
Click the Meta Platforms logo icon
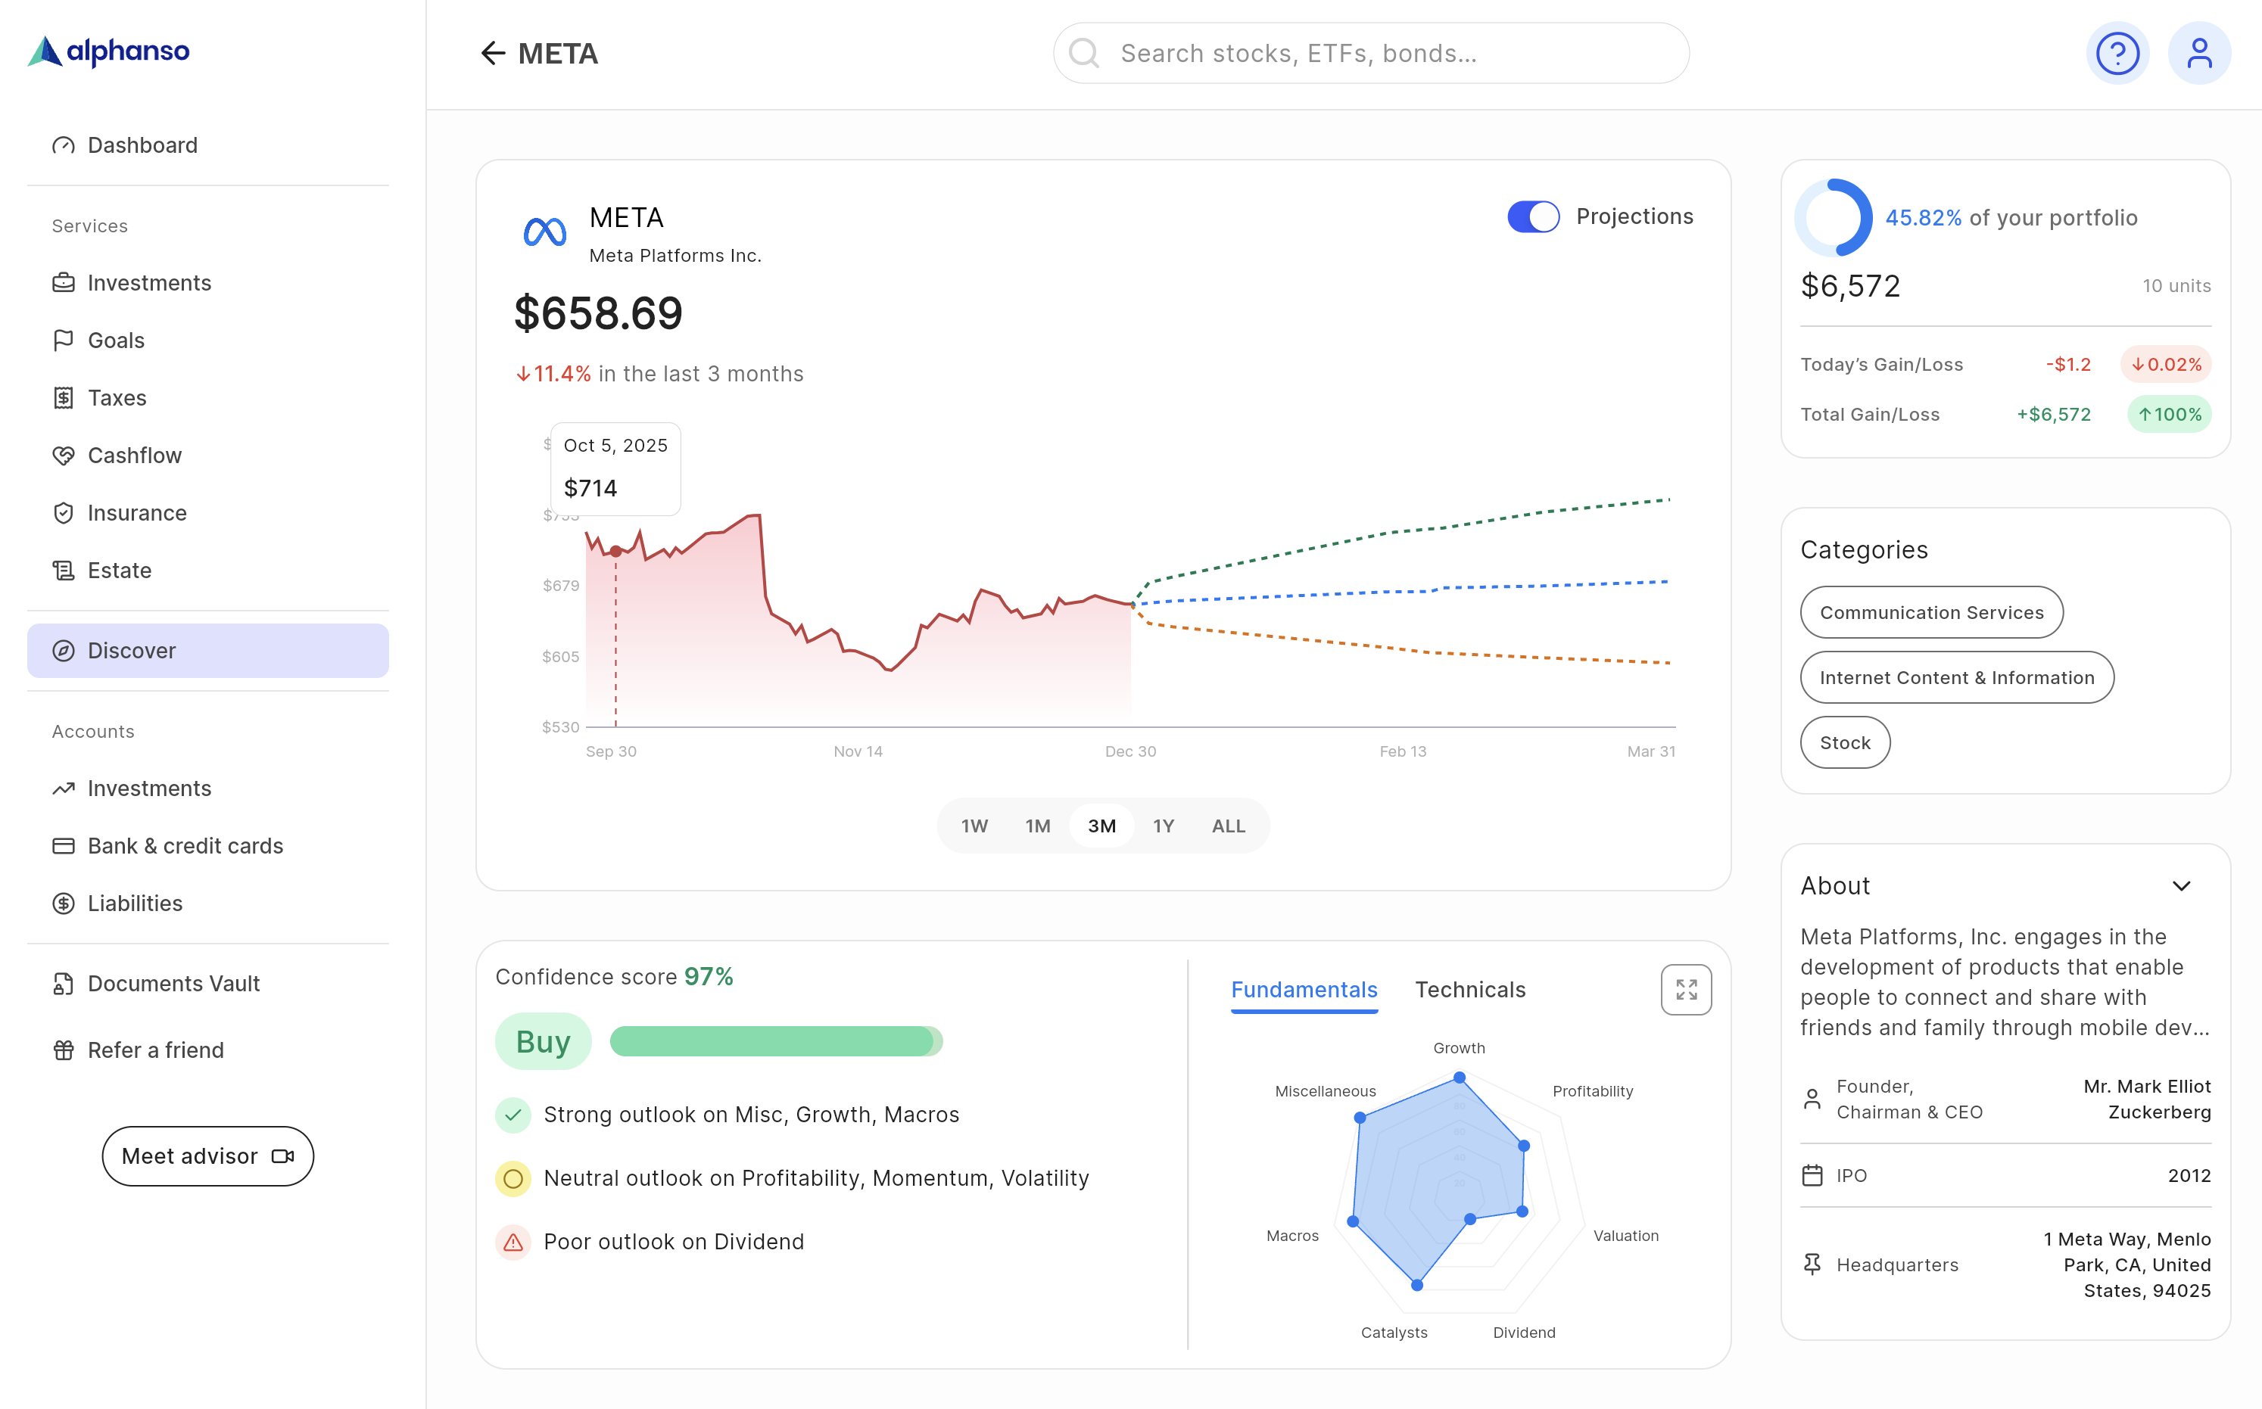pos(545,232)
